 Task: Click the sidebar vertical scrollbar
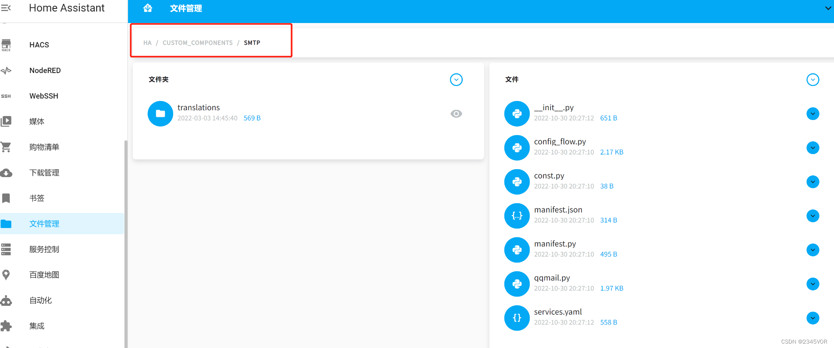click(126, 244)
